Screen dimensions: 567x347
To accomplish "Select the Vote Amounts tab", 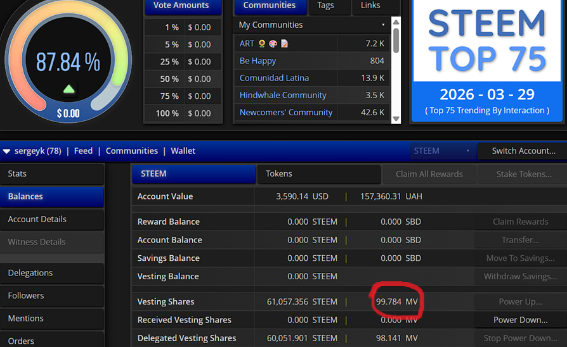I will click(183, 6).
